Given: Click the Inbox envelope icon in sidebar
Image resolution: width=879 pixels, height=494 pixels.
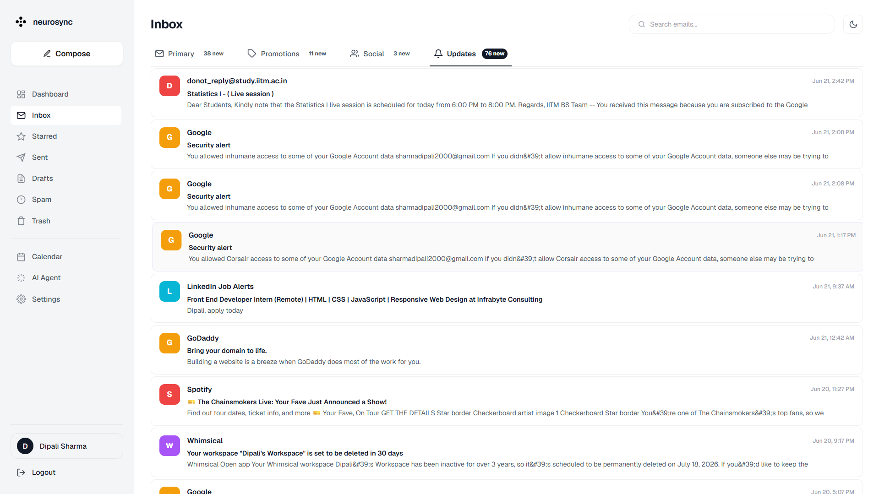Looking at the screenshot, I should click(21, 115).
